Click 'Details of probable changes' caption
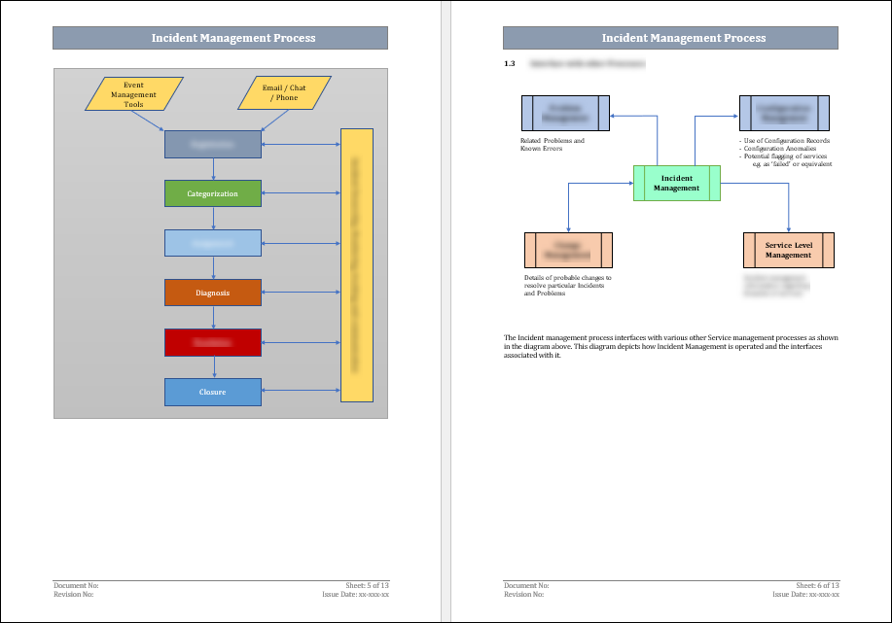Screen dimensions: 892x623 [x=567, y=286]
